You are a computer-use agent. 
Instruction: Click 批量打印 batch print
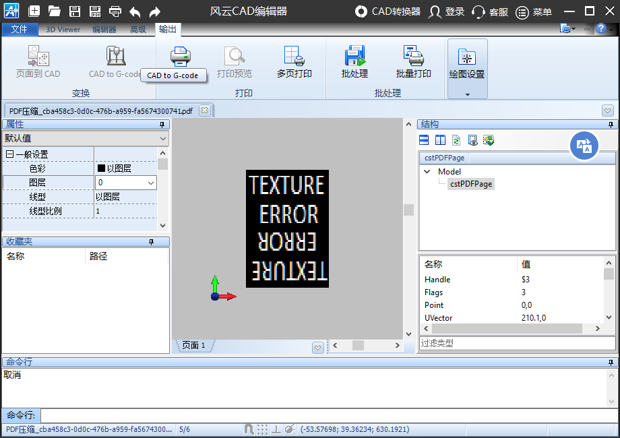pyautogui.click(x=414, y=62)
